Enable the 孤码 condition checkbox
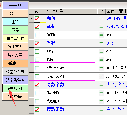Viewport: 127px width, 115px height. pyautogui.click(x=37, y=60)
